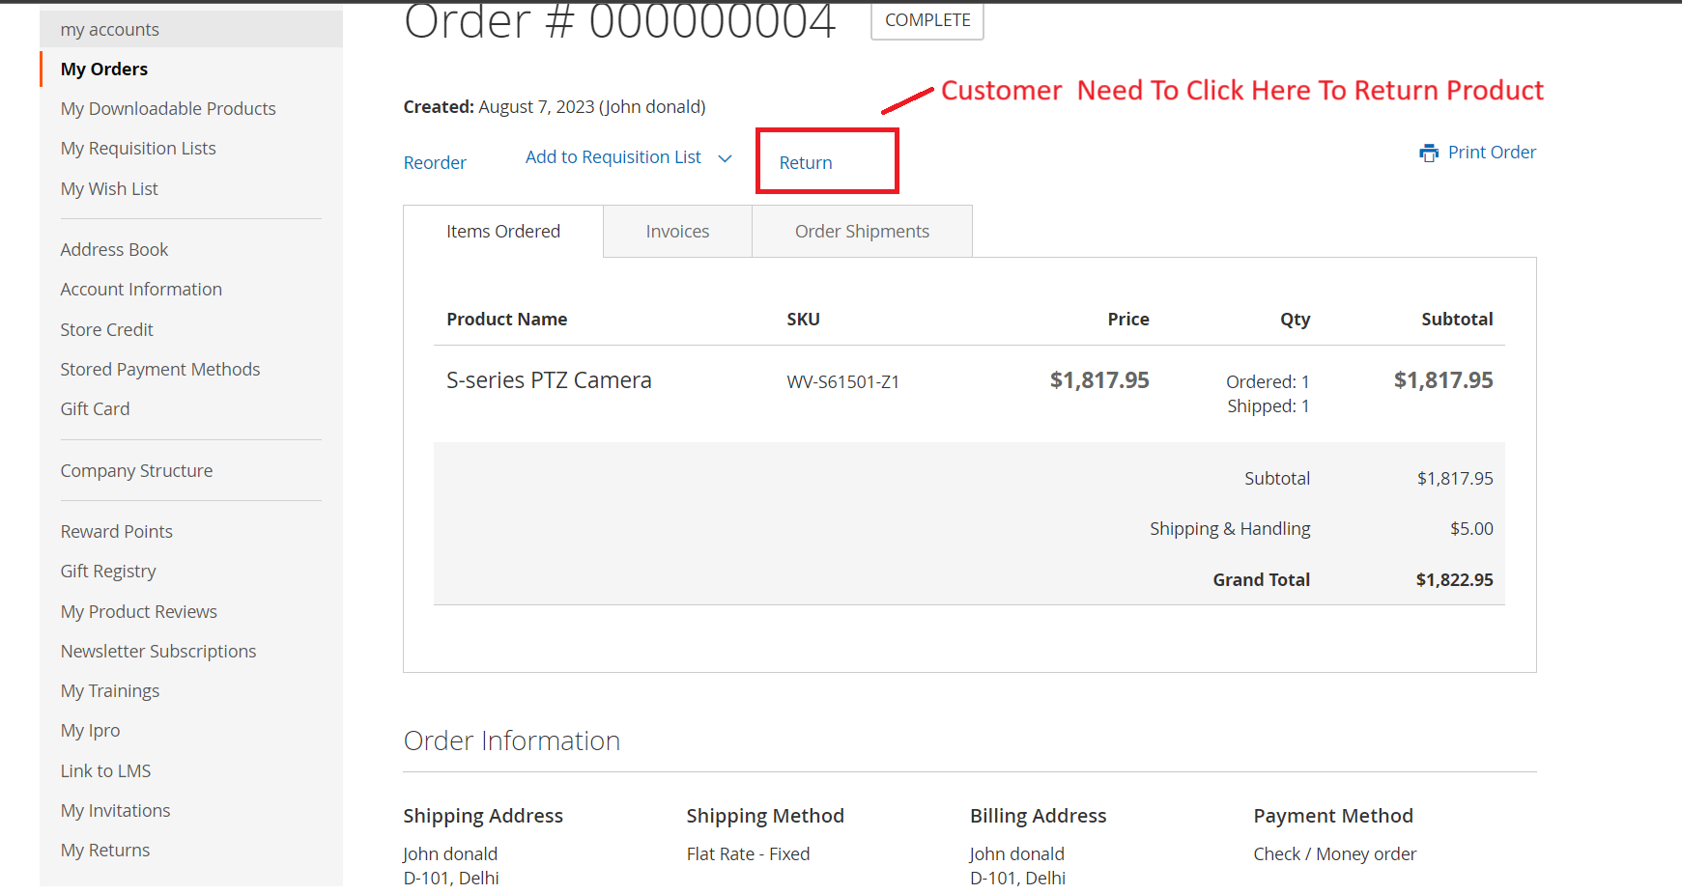Click the Shipping & Handling label
The width and height of the screenshot is (1682, 894).
1230,529
